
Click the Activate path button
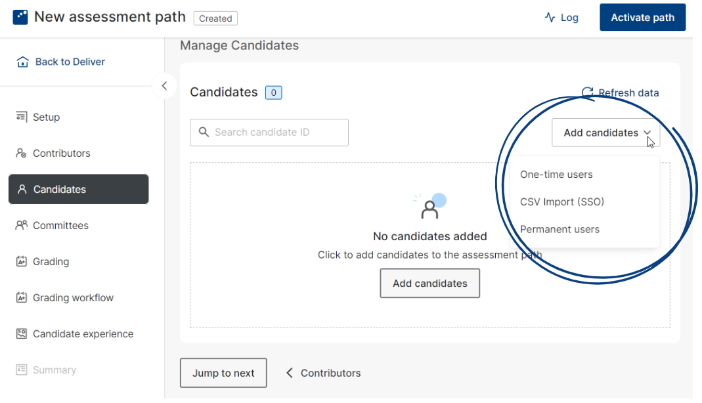coord(642,18)
